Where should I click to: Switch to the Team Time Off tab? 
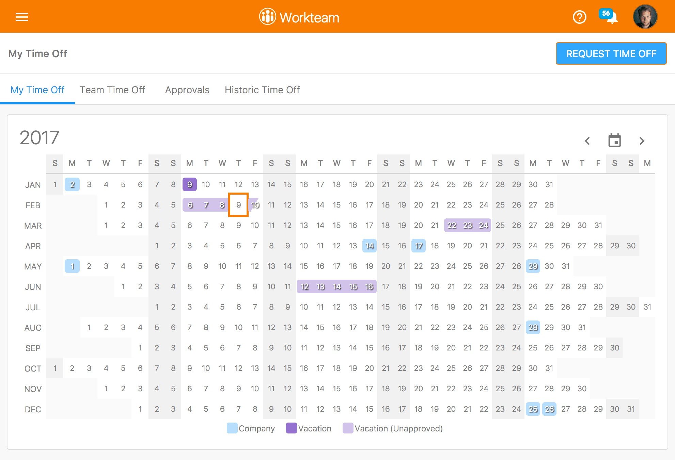tap(112, 90)
